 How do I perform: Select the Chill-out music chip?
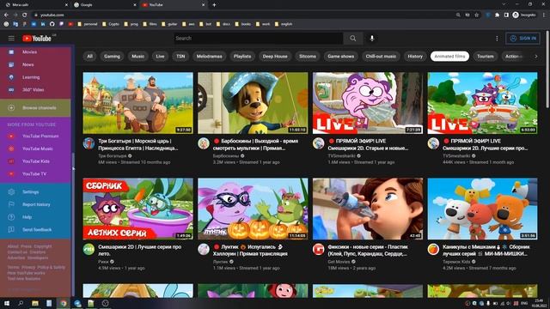click(381, 56)
